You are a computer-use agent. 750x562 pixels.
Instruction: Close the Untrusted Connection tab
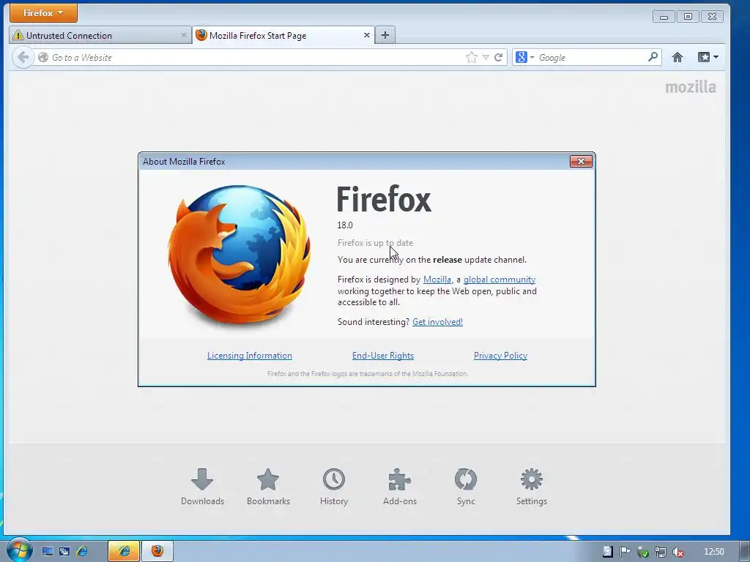[x=184, y=35]
